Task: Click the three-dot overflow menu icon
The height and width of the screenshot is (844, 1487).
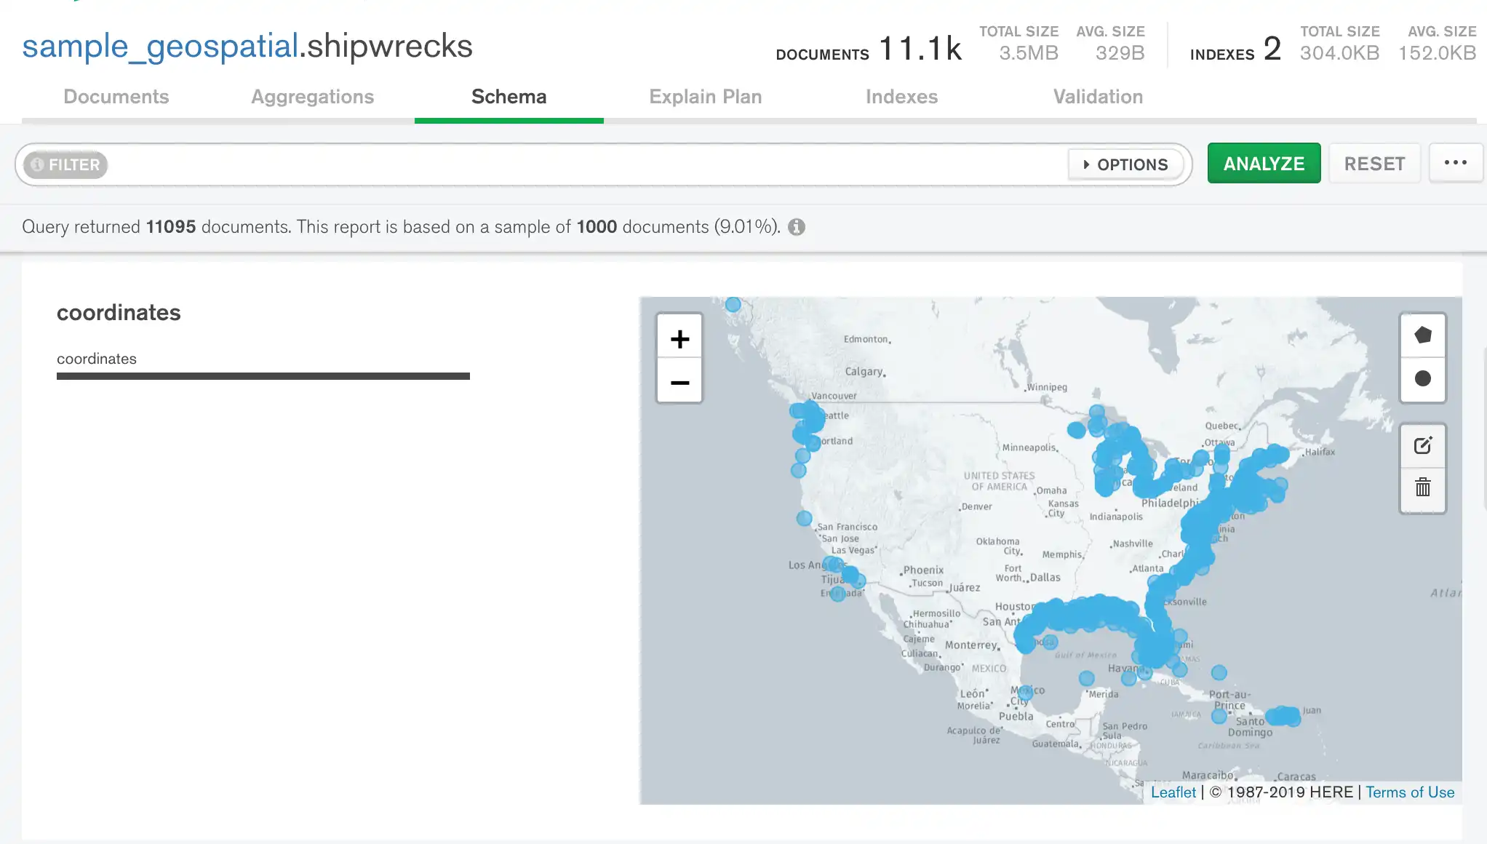Action: coord(1455,162)
